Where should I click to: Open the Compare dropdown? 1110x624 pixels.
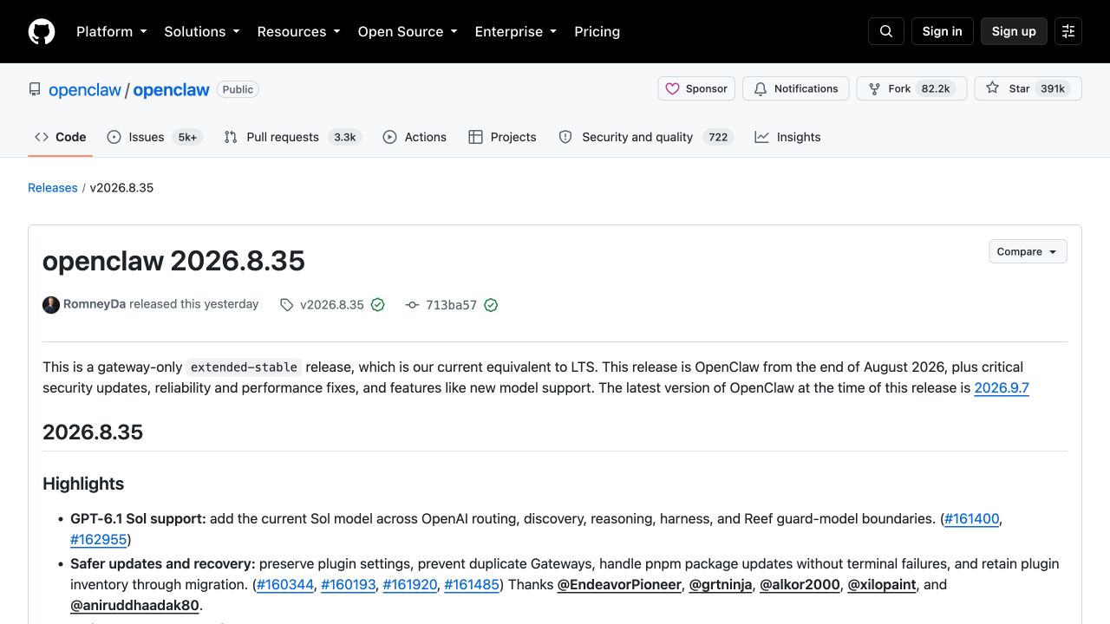coord(1028,251)
